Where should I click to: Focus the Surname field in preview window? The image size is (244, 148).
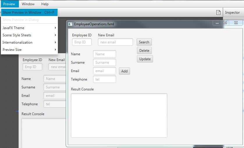(x=104, y=63)
